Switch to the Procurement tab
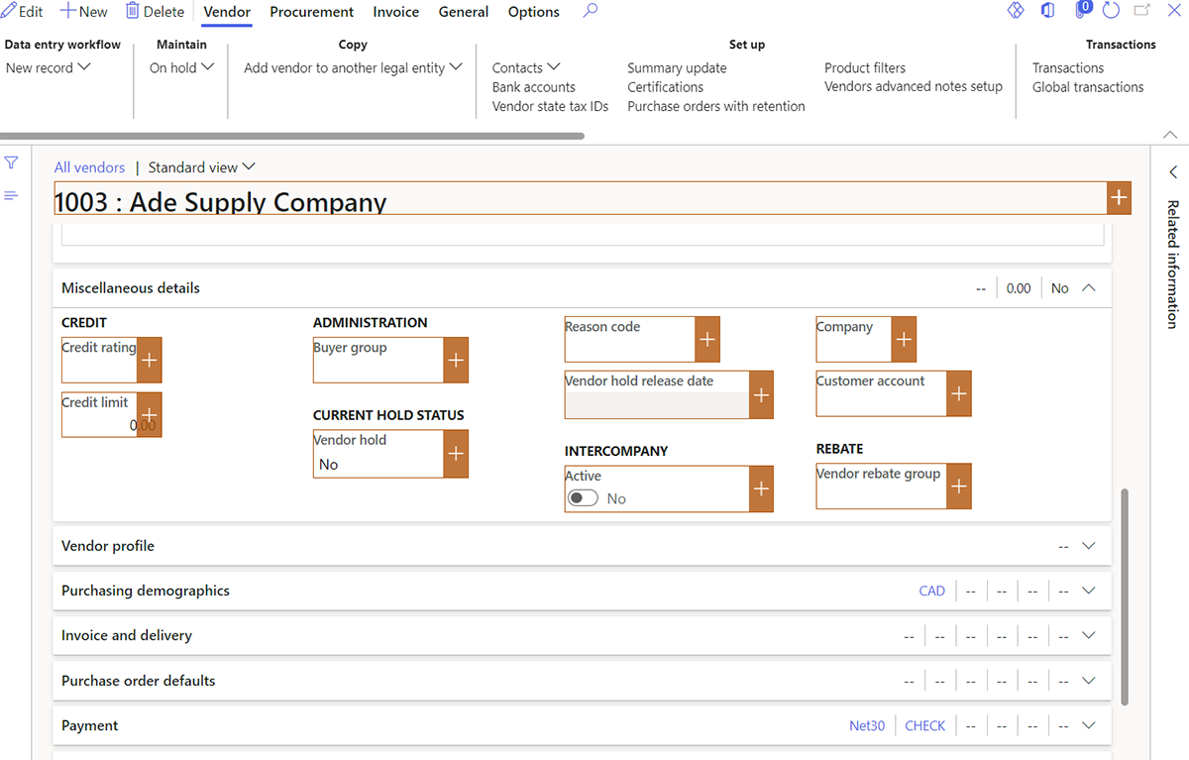Screen dimensions: 1189x760 coord(311,12)
